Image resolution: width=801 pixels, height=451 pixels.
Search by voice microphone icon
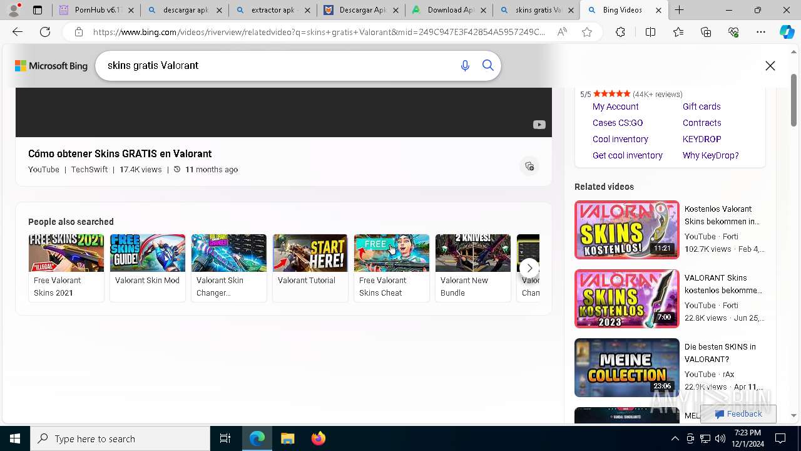pos(465,66)
